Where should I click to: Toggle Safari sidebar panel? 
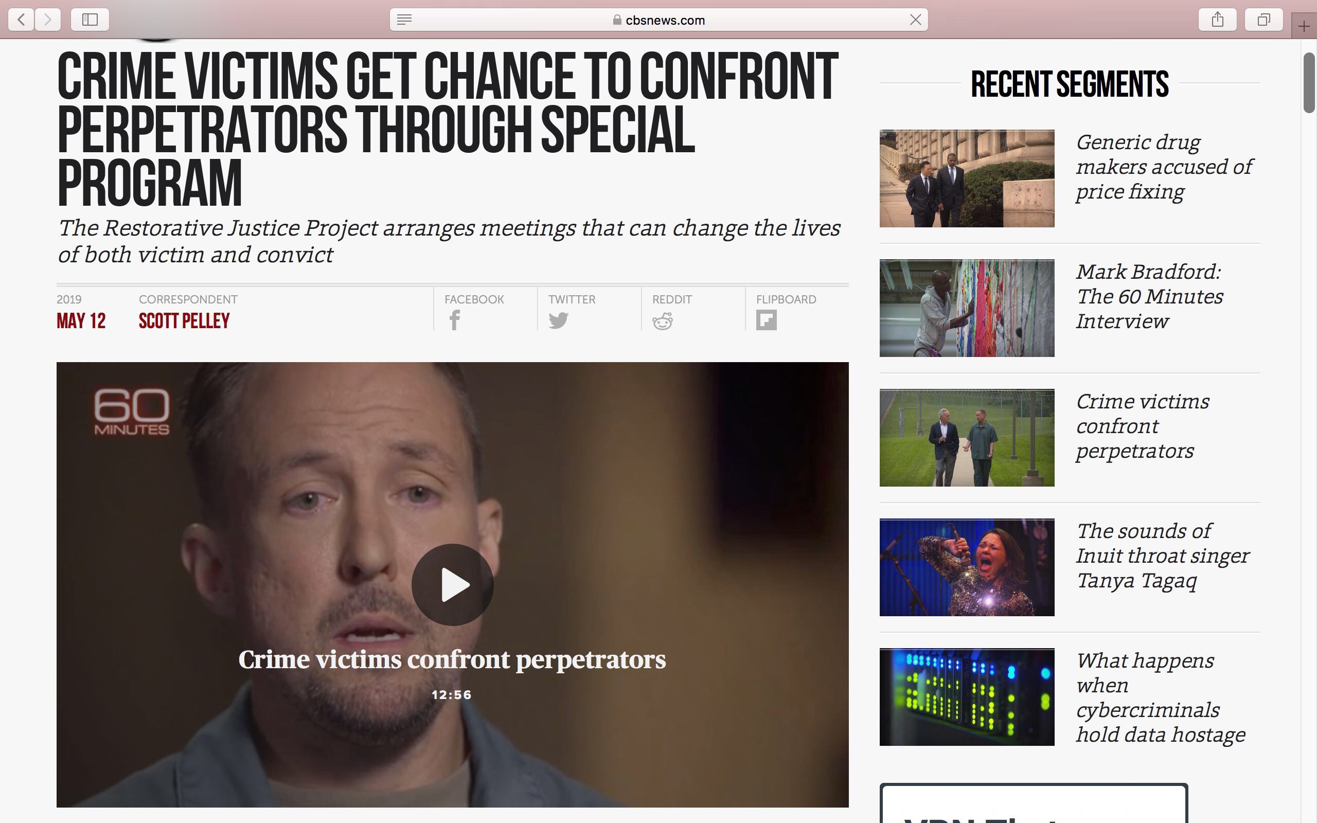(x=90, y=20)
